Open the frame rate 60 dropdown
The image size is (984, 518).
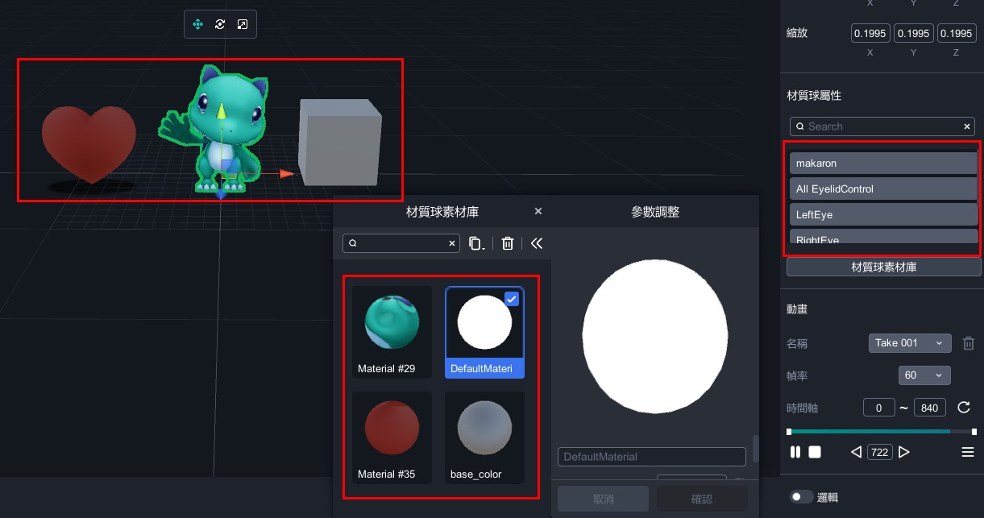point(924,375)
